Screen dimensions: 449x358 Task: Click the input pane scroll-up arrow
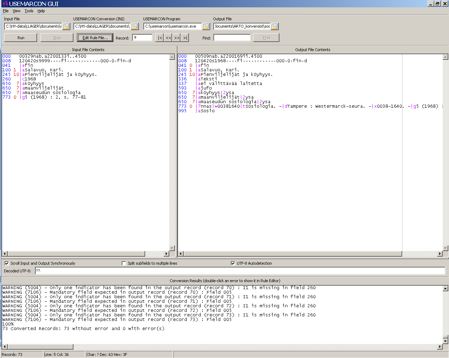172,57
